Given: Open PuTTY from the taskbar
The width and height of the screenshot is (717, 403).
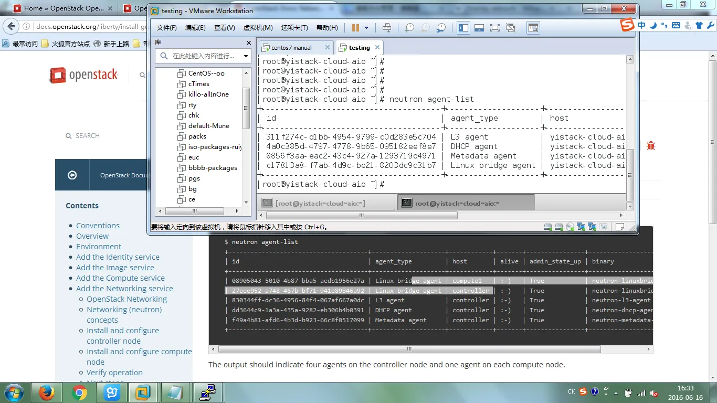Looking at the screenshot, I should tap(208, 393).
